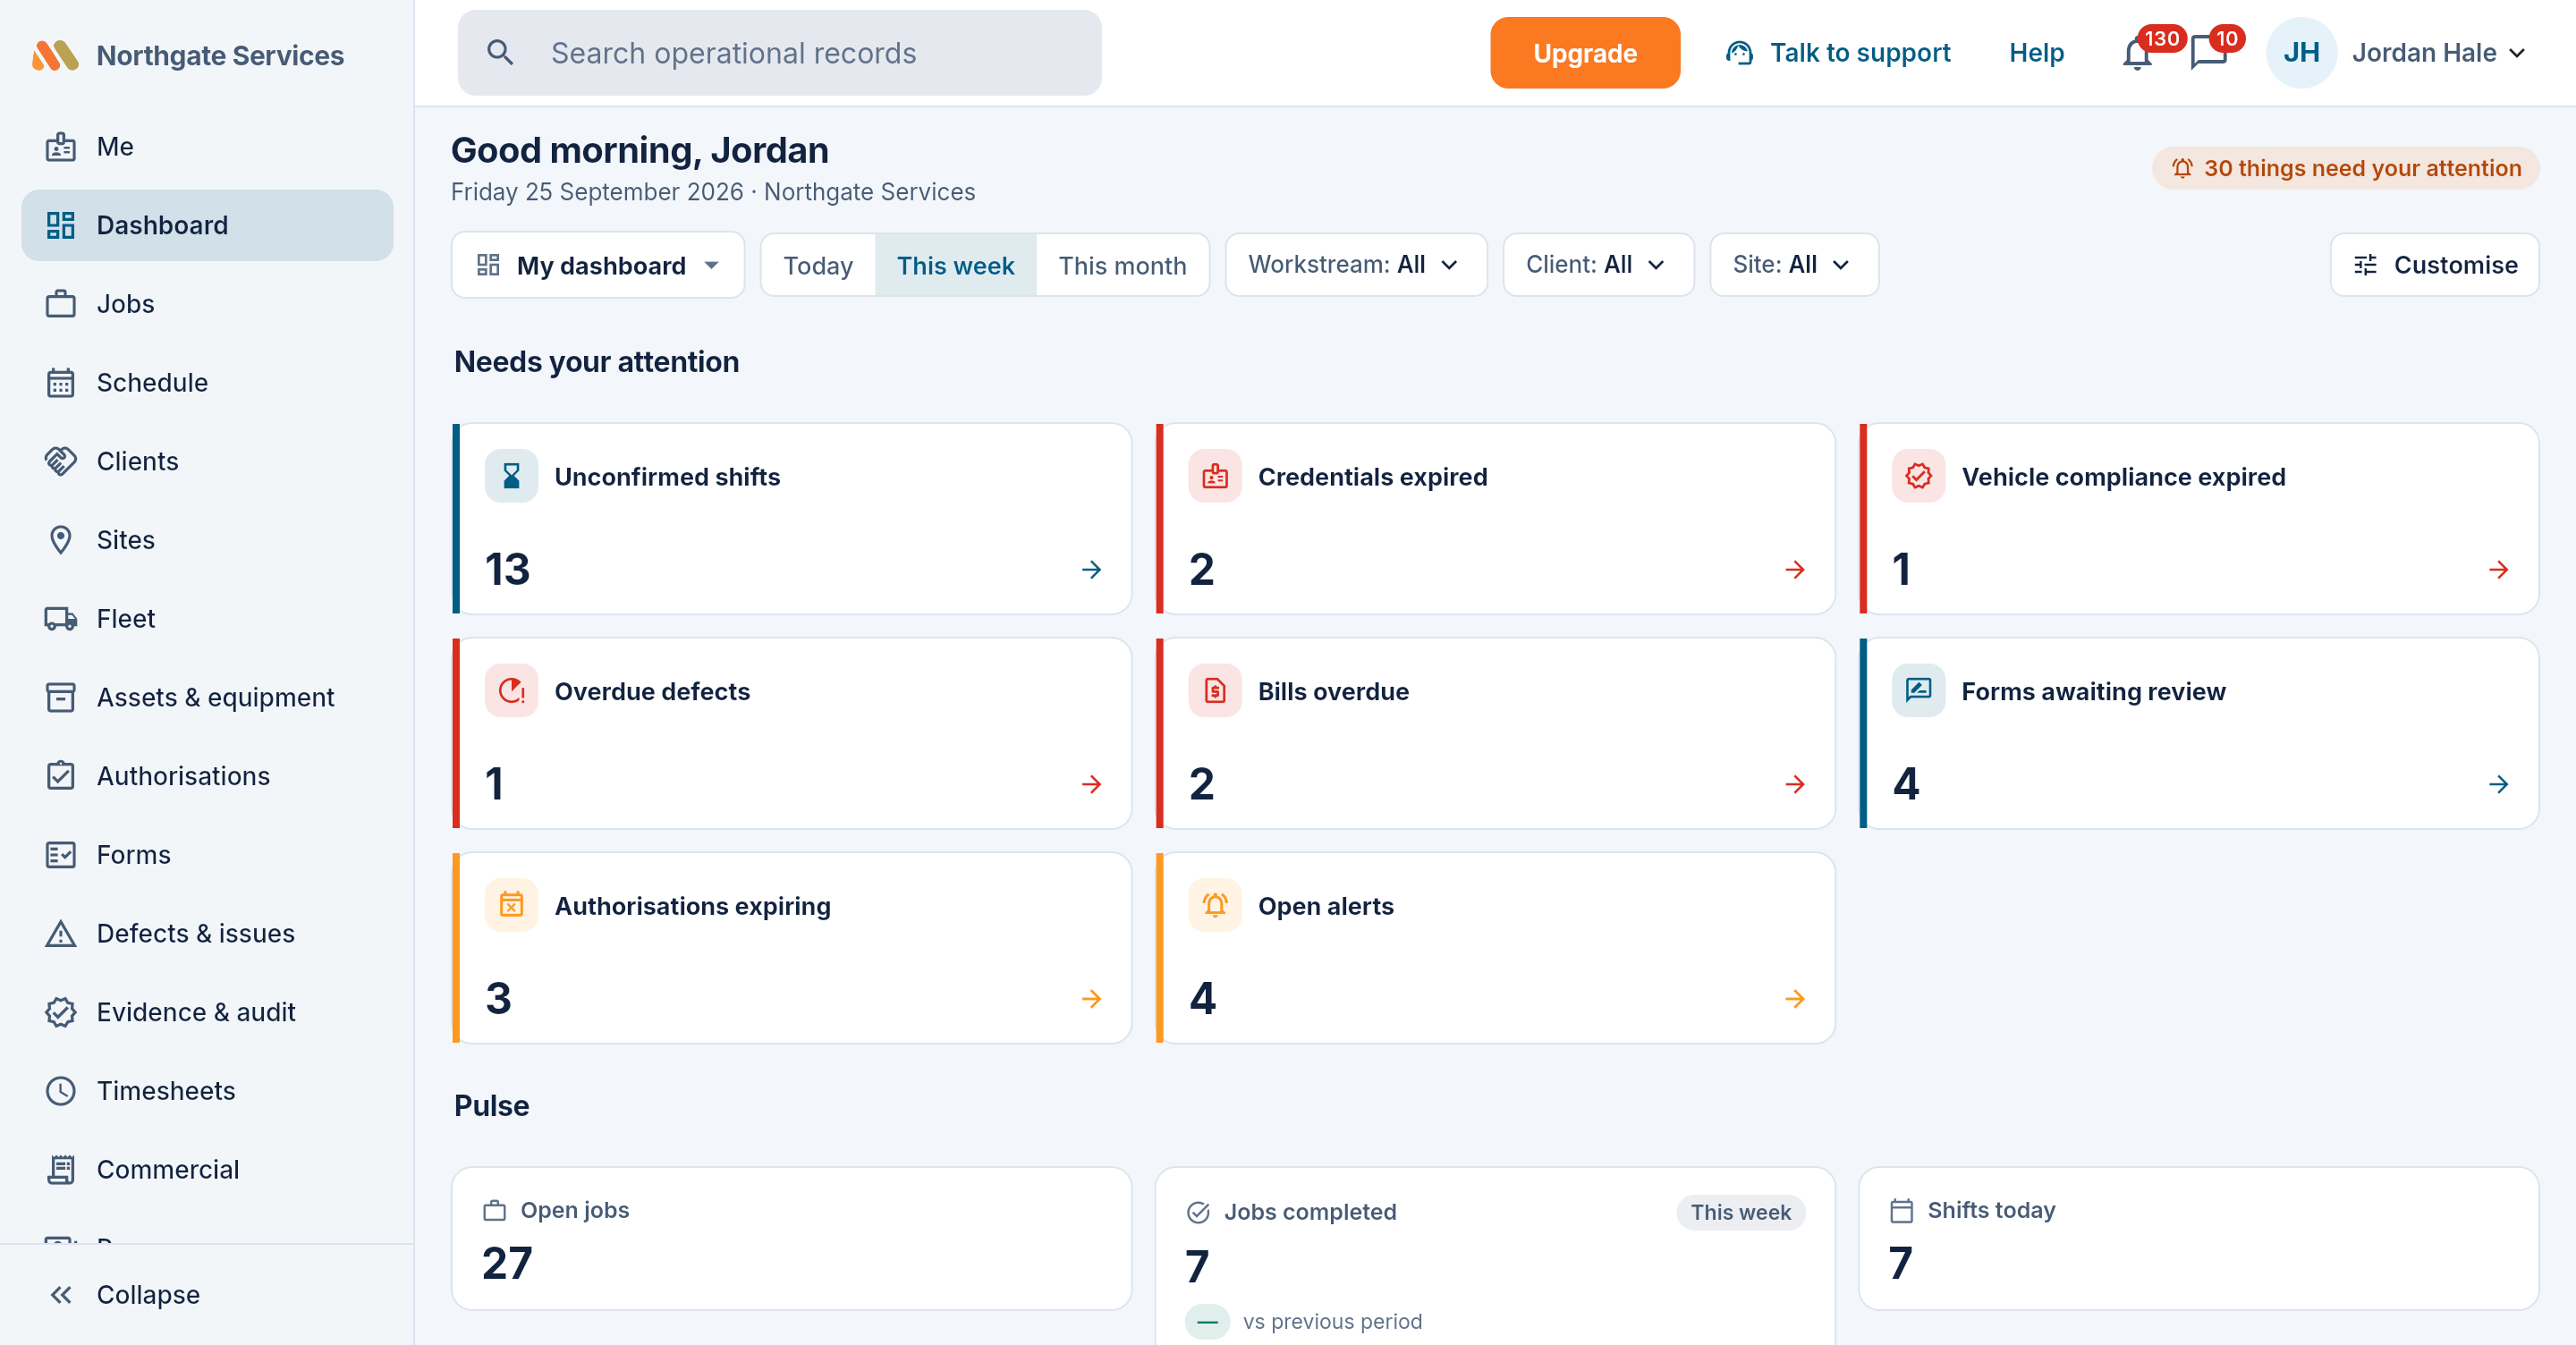
Task: Click the Evidence & audit verified icon
Action: [x=60, y=1012]
